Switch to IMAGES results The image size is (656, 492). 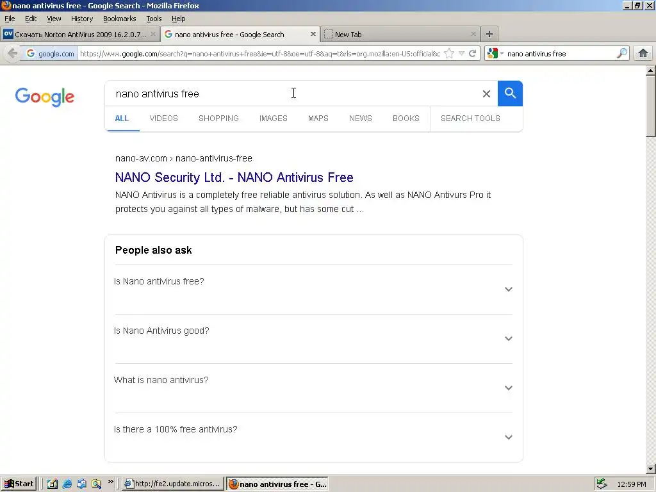pos(273,119)
